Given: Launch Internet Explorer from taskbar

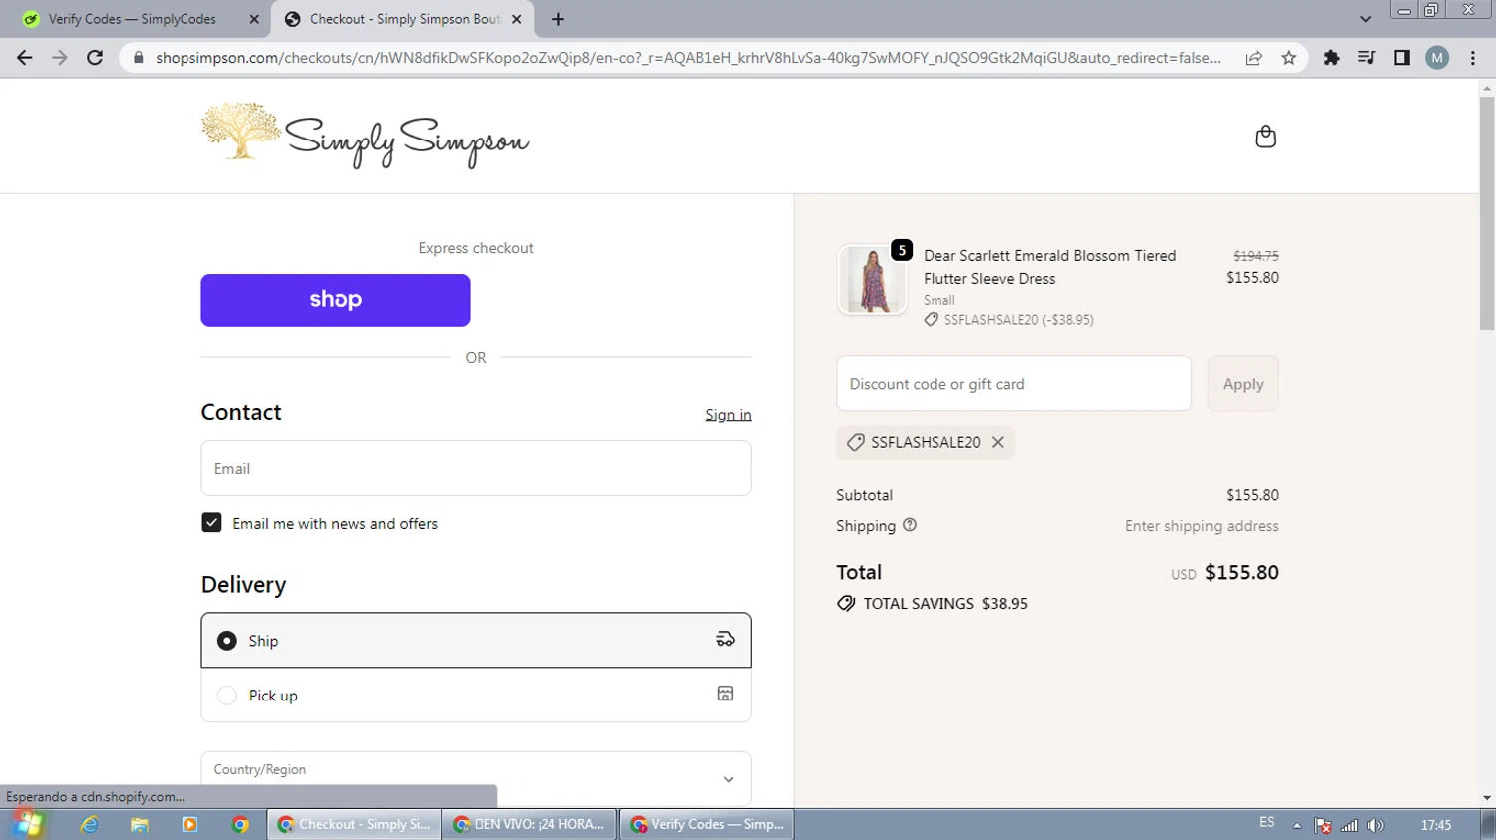Looking at the screenshot, I should click(x=90, y=824).
